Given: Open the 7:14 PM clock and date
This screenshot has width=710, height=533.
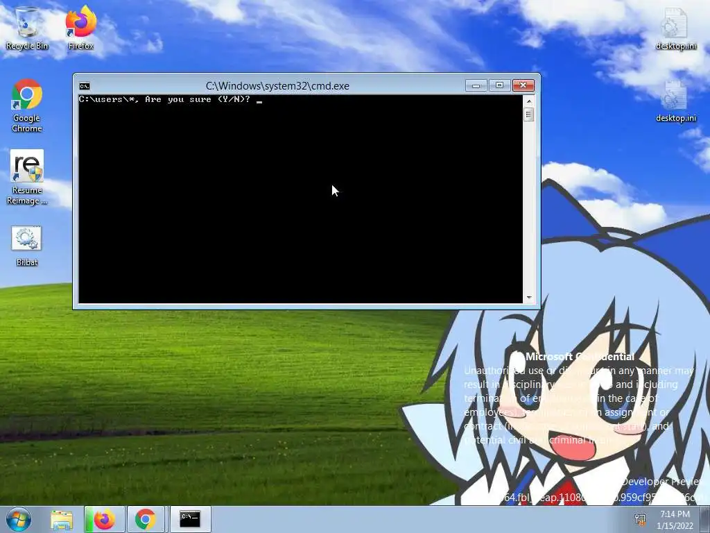Looking at the screenshot, I should (675, 520).
